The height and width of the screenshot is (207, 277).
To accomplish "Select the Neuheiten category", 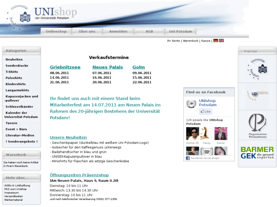I will tap(14, 59).
